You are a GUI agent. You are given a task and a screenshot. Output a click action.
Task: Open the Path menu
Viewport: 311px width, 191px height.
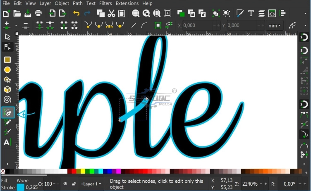[x=78, y=3]
